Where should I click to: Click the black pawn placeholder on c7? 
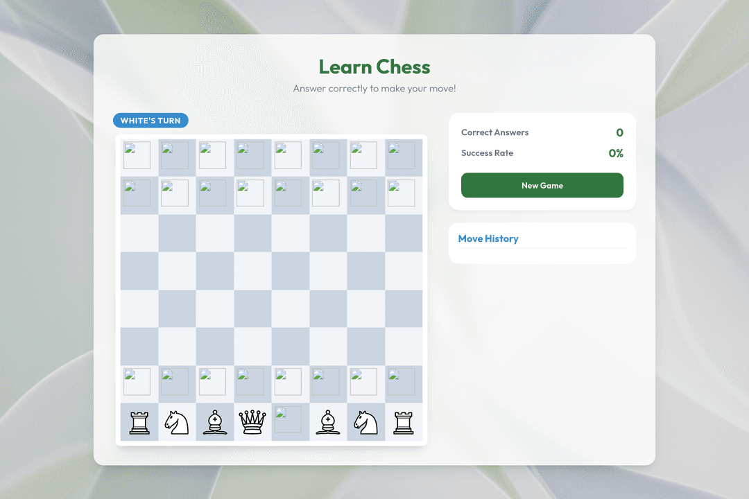point(213,193)
